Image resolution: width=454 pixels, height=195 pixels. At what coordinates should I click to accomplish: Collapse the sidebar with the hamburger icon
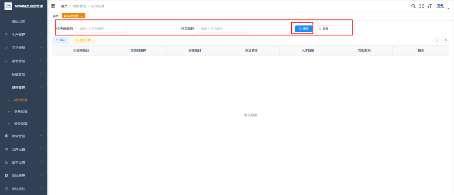(53, 6)
